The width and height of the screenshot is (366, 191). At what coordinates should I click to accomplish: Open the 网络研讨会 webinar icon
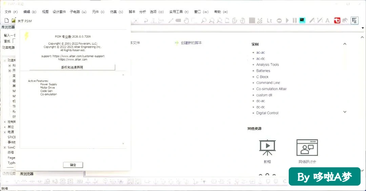point(307,147)
